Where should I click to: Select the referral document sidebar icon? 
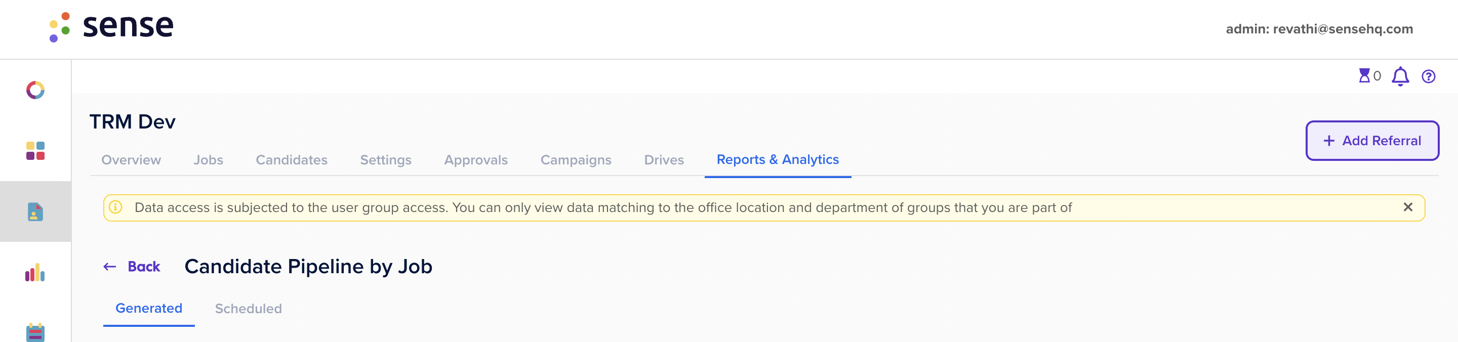click(x=35, y=211)
